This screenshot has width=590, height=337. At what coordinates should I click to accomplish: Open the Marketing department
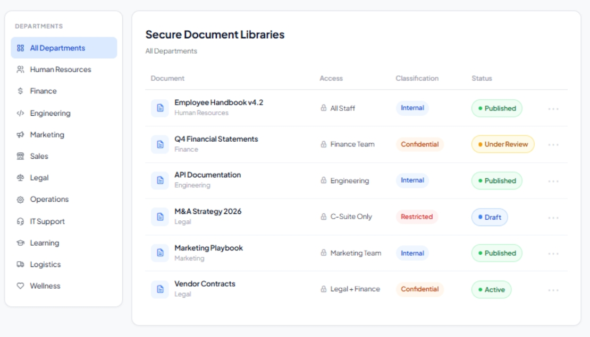[x=64, y=134]
